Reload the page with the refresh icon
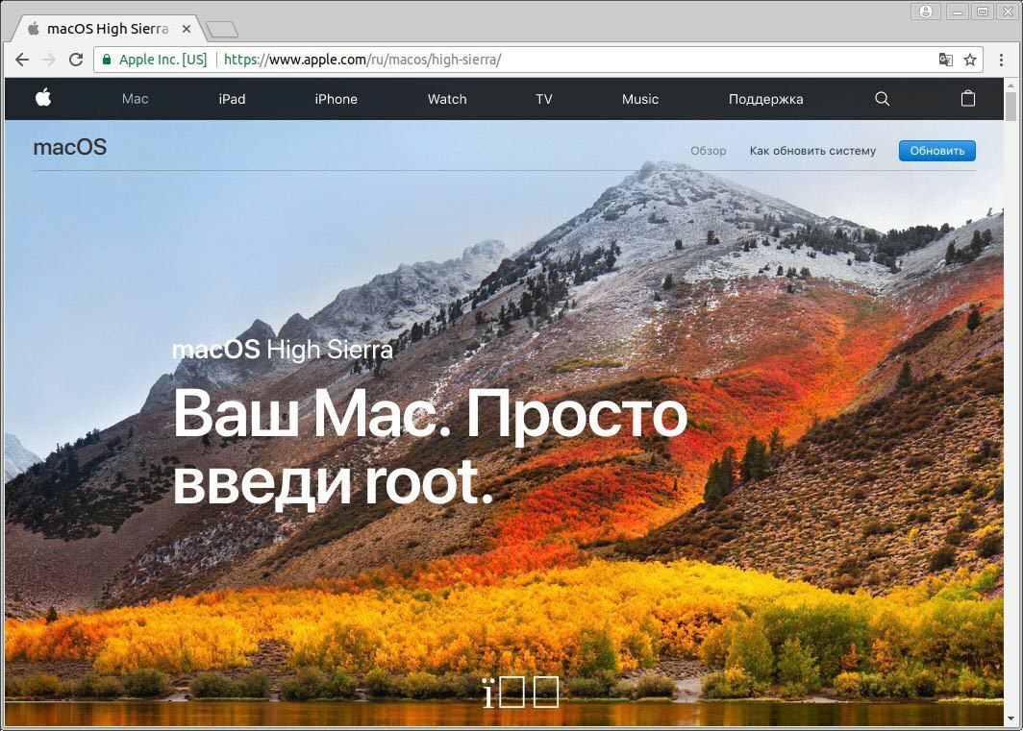1023x731 pixels. pyautogui.click(x=76, y=60)
